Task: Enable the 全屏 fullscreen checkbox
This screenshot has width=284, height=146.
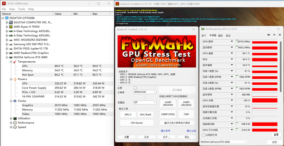Action: (x=135, y=88)
